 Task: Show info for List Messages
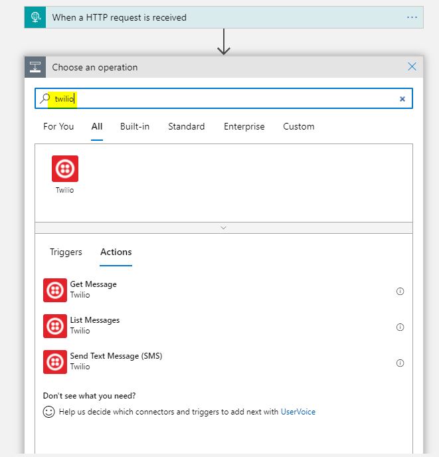[x=400, y=327]
